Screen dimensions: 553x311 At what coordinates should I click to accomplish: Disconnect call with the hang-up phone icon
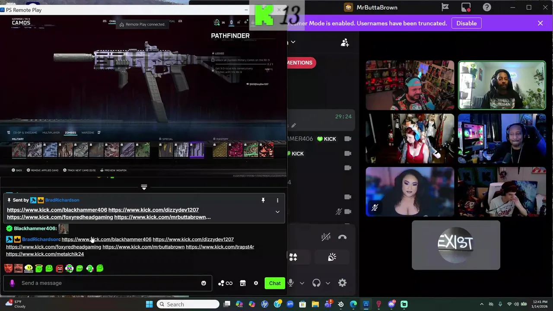[342, 237]
